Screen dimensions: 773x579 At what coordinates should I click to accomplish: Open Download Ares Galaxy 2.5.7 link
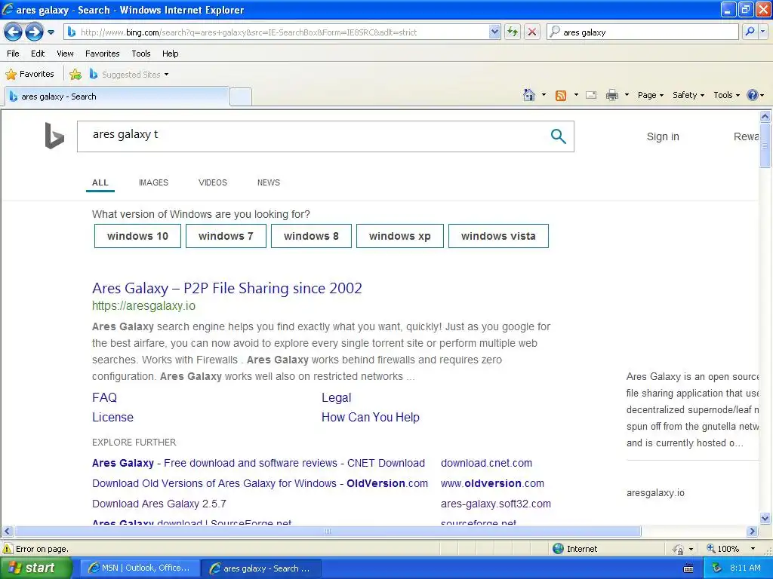tap(159, 504)
